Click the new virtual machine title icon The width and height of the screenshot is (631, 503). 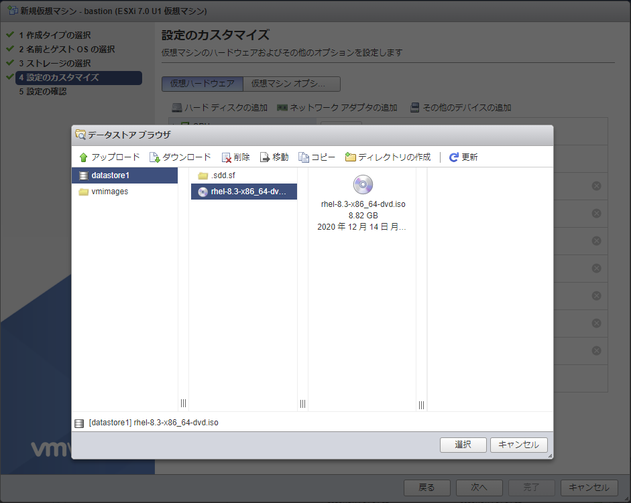click(13, 11)
